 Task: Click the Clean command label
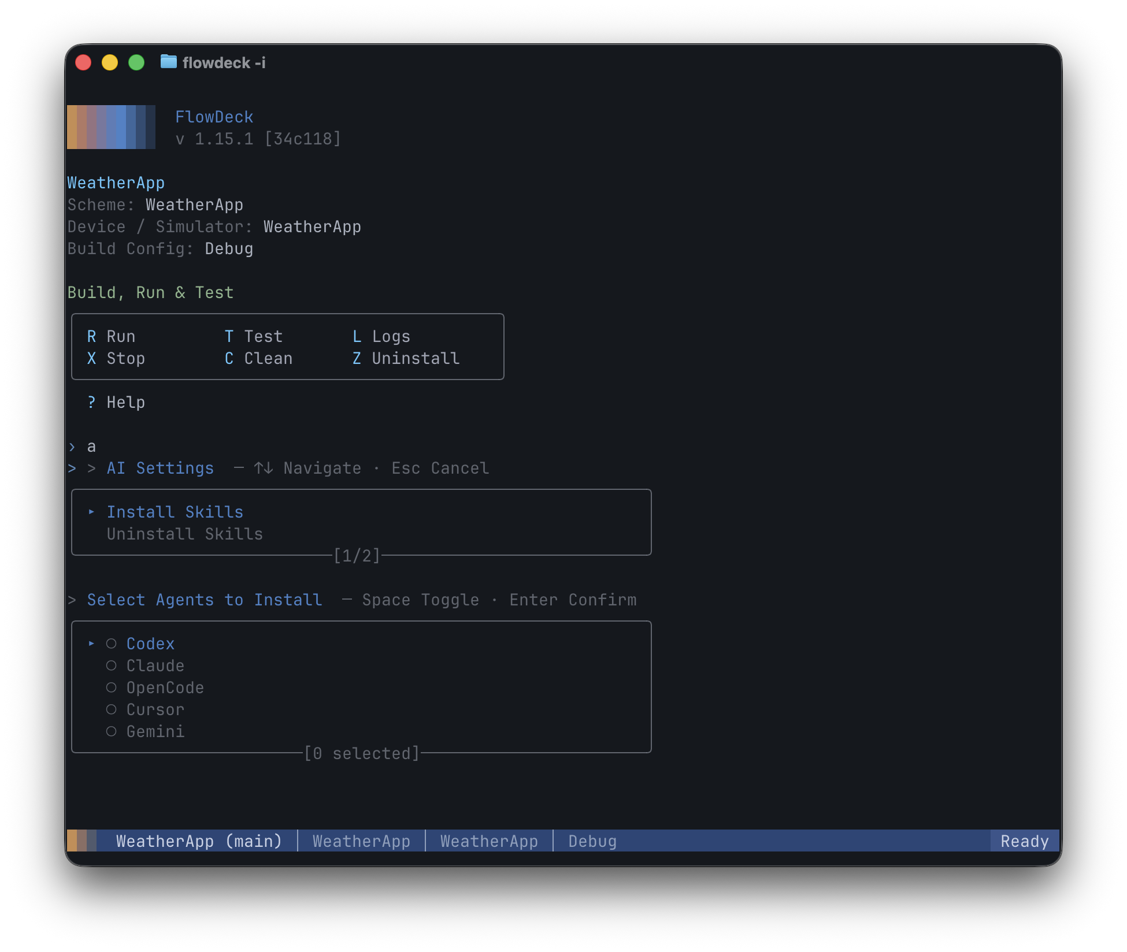pyautogui.click(x=268, y=359)
